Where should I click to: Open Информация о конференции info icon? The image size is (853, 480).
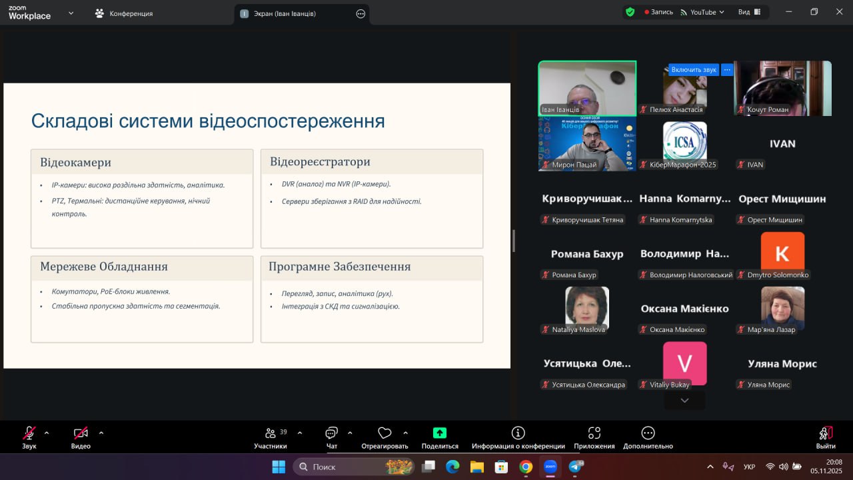pos(518,433)
